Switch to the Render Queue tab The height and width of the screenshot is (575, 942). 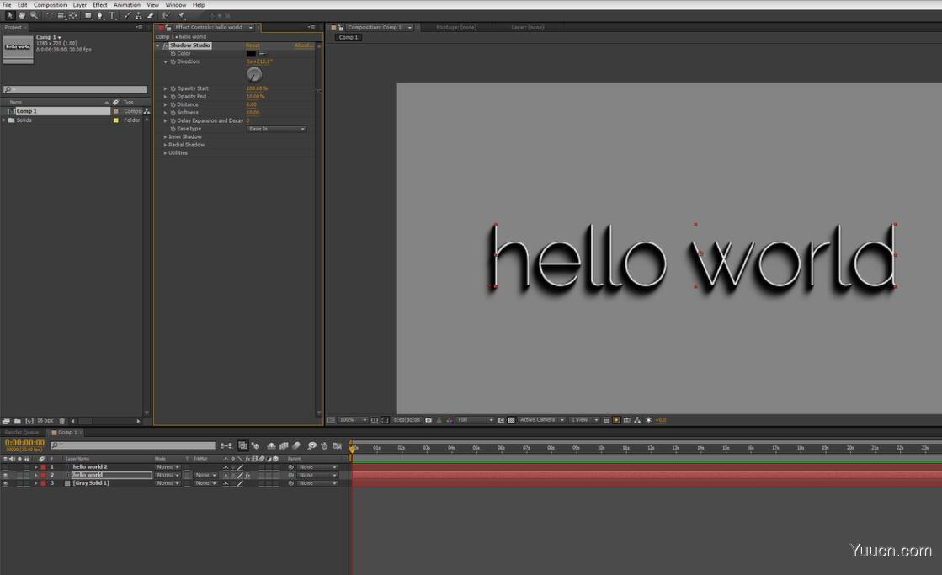click(x=22, y=432)
